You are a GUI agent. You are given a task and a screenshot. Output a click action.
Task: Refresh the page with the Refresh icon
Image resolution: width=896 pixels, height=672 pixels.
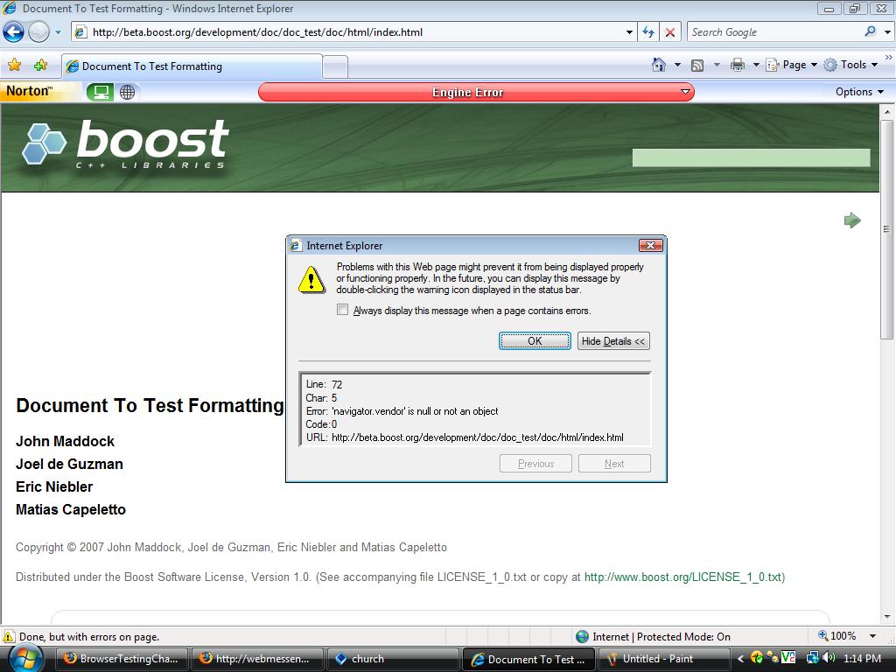coord(648,32)
